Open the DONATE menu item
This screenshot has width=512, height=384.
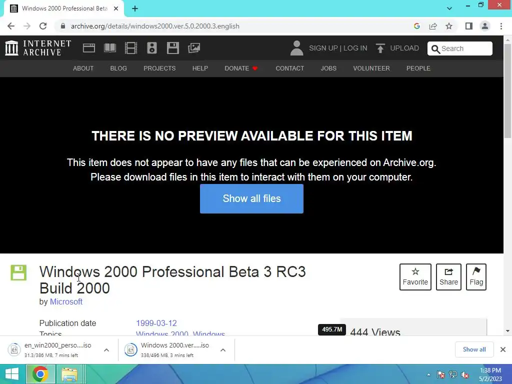tap(241, 68)
